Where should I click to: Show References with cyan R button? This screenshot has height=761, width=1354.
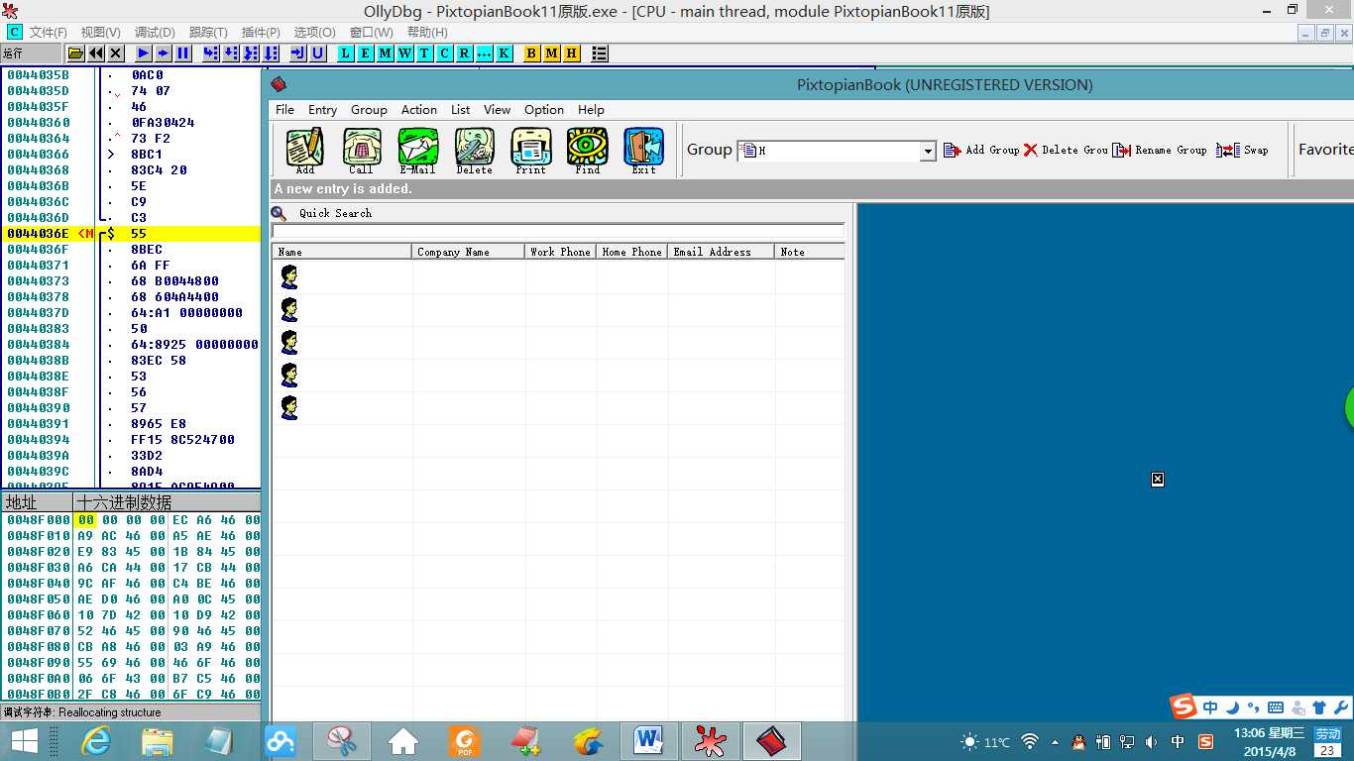click(465, 54)
